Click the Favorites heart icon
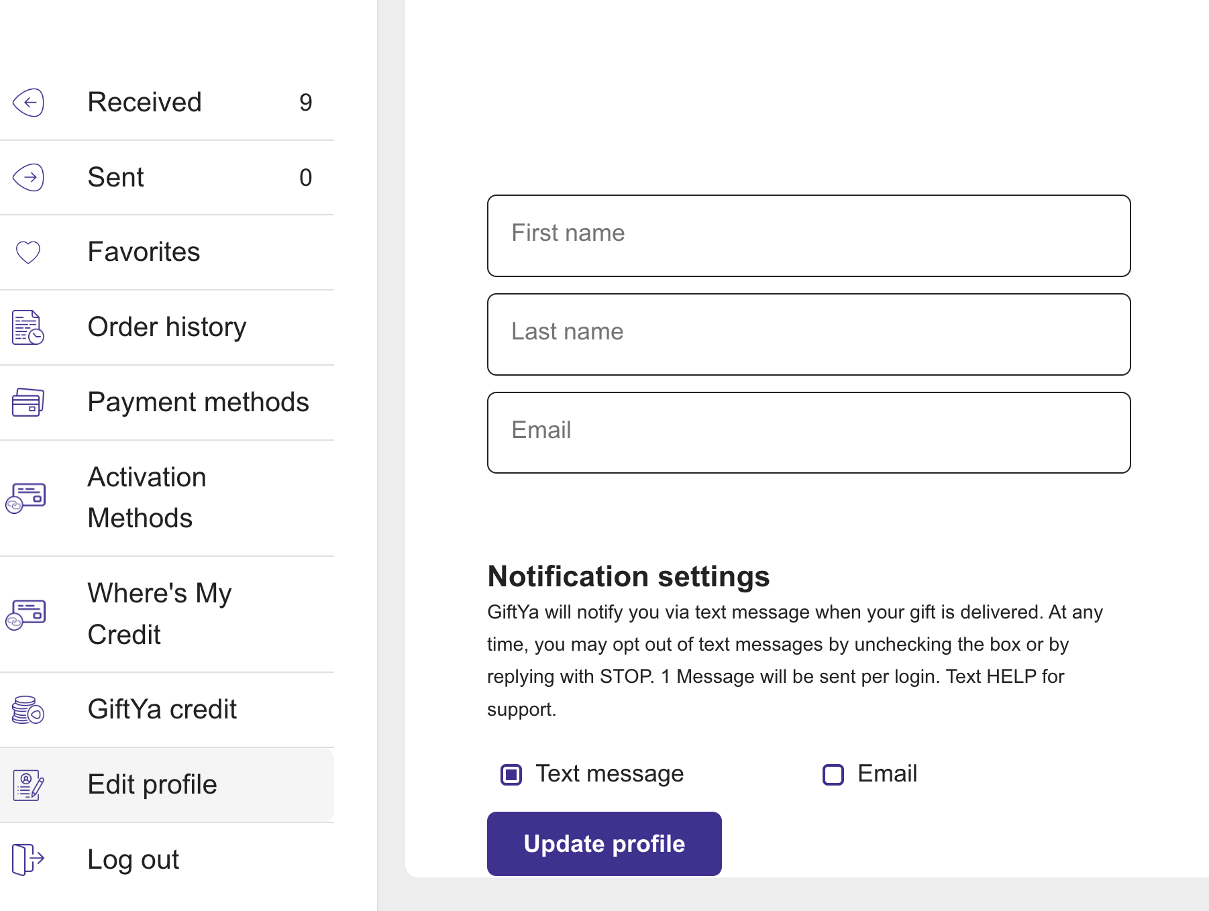The height and width of the screenshot is (911, 1209). point(28,252)
